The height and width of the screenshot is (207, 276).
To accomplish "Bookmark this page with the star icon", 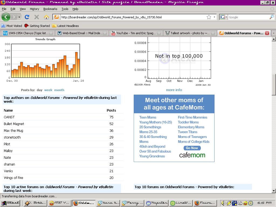I will pos(209,17).
